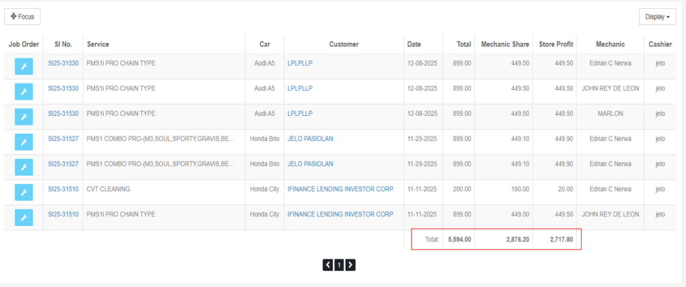The height and width of the screenshot is (287, 686).
Task: Click the Mechanic Share column header
Action: pyautogui.click(x=504, y=44)
